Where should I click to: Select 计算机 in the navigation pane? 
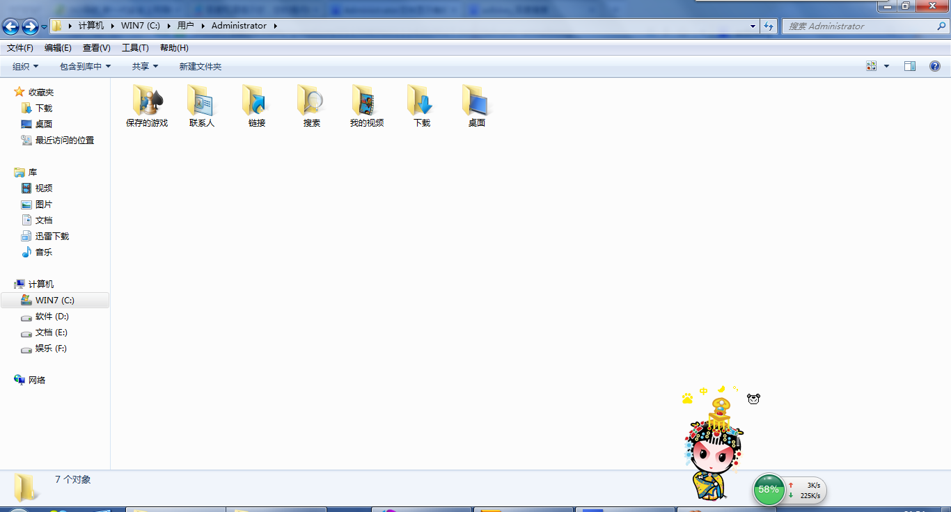pos(34,284)
